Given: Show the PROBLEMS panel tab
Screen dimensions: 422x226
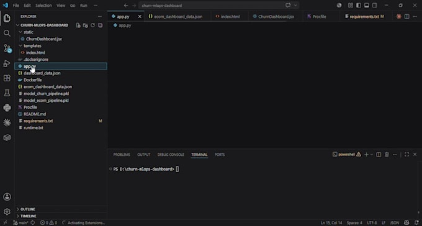Looking at the screenshot, I should point(122,155).
